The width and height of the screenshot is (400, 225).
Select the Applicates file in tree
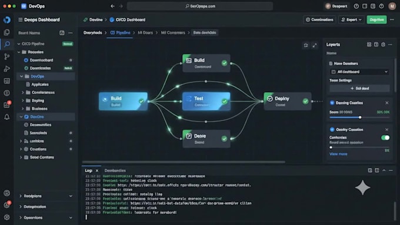click(x=40, y=85)
